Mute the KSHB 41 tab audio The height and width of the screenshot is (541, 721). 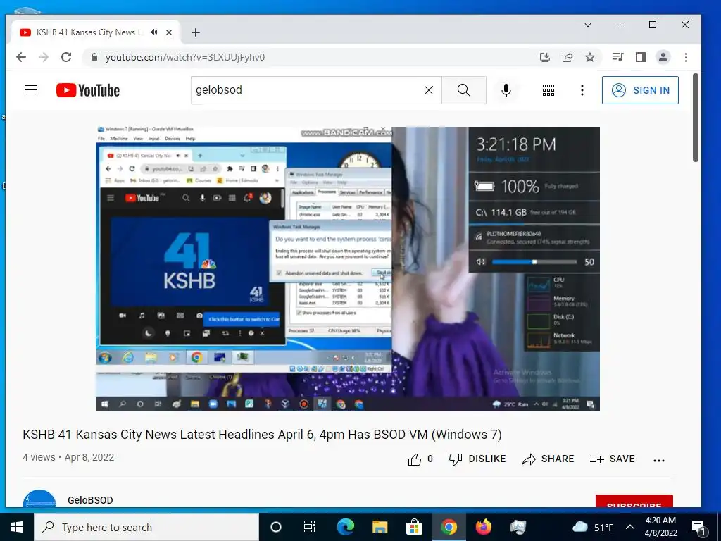tap(154, 32)
